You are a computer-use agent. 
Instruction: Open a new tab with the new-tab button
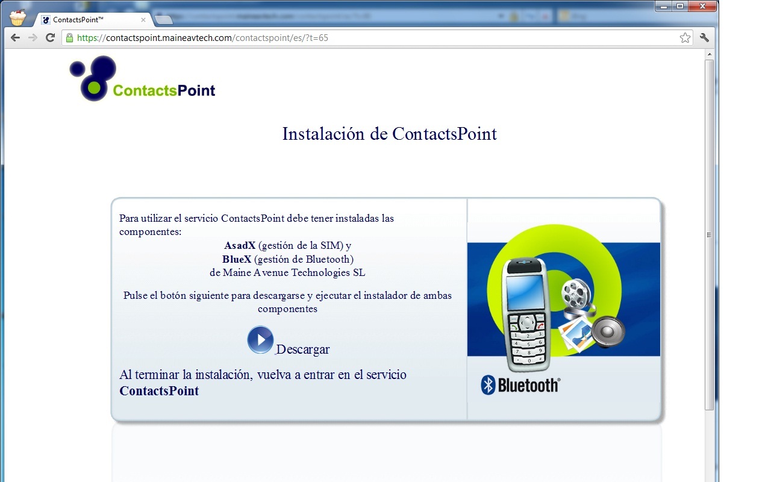point(164,20)
